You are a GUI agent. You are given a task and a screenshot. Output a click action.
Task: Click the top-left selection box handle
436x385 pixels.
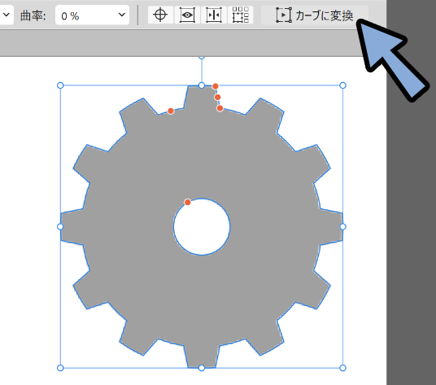point(60,85)
